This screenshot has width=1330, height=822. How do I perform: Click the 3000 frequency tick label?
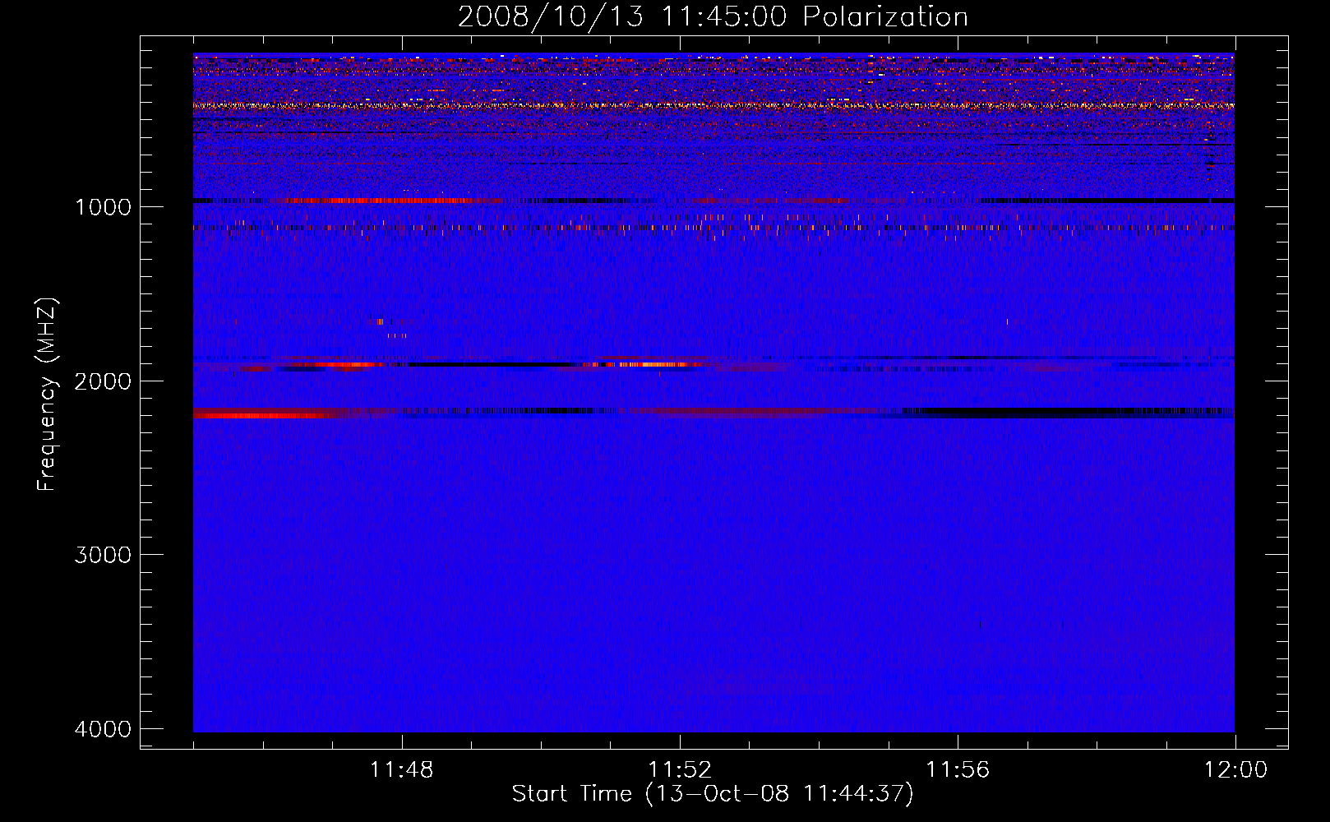coord(103,555)
